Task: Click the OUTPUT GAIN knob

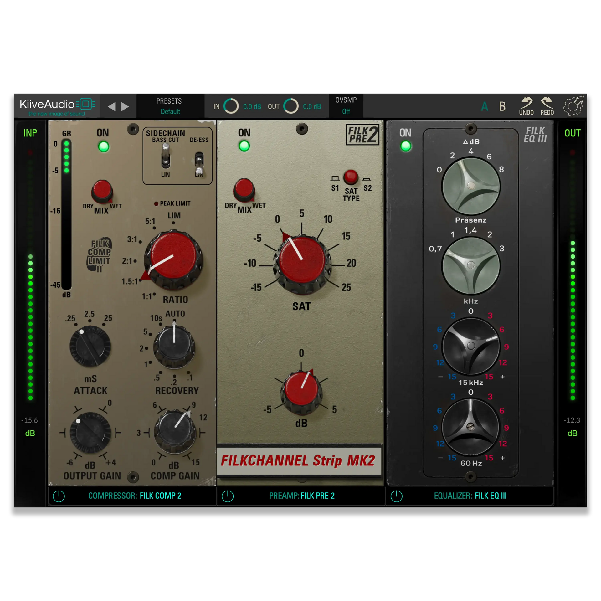Action: pyautogui.click(x=90, y=433)
